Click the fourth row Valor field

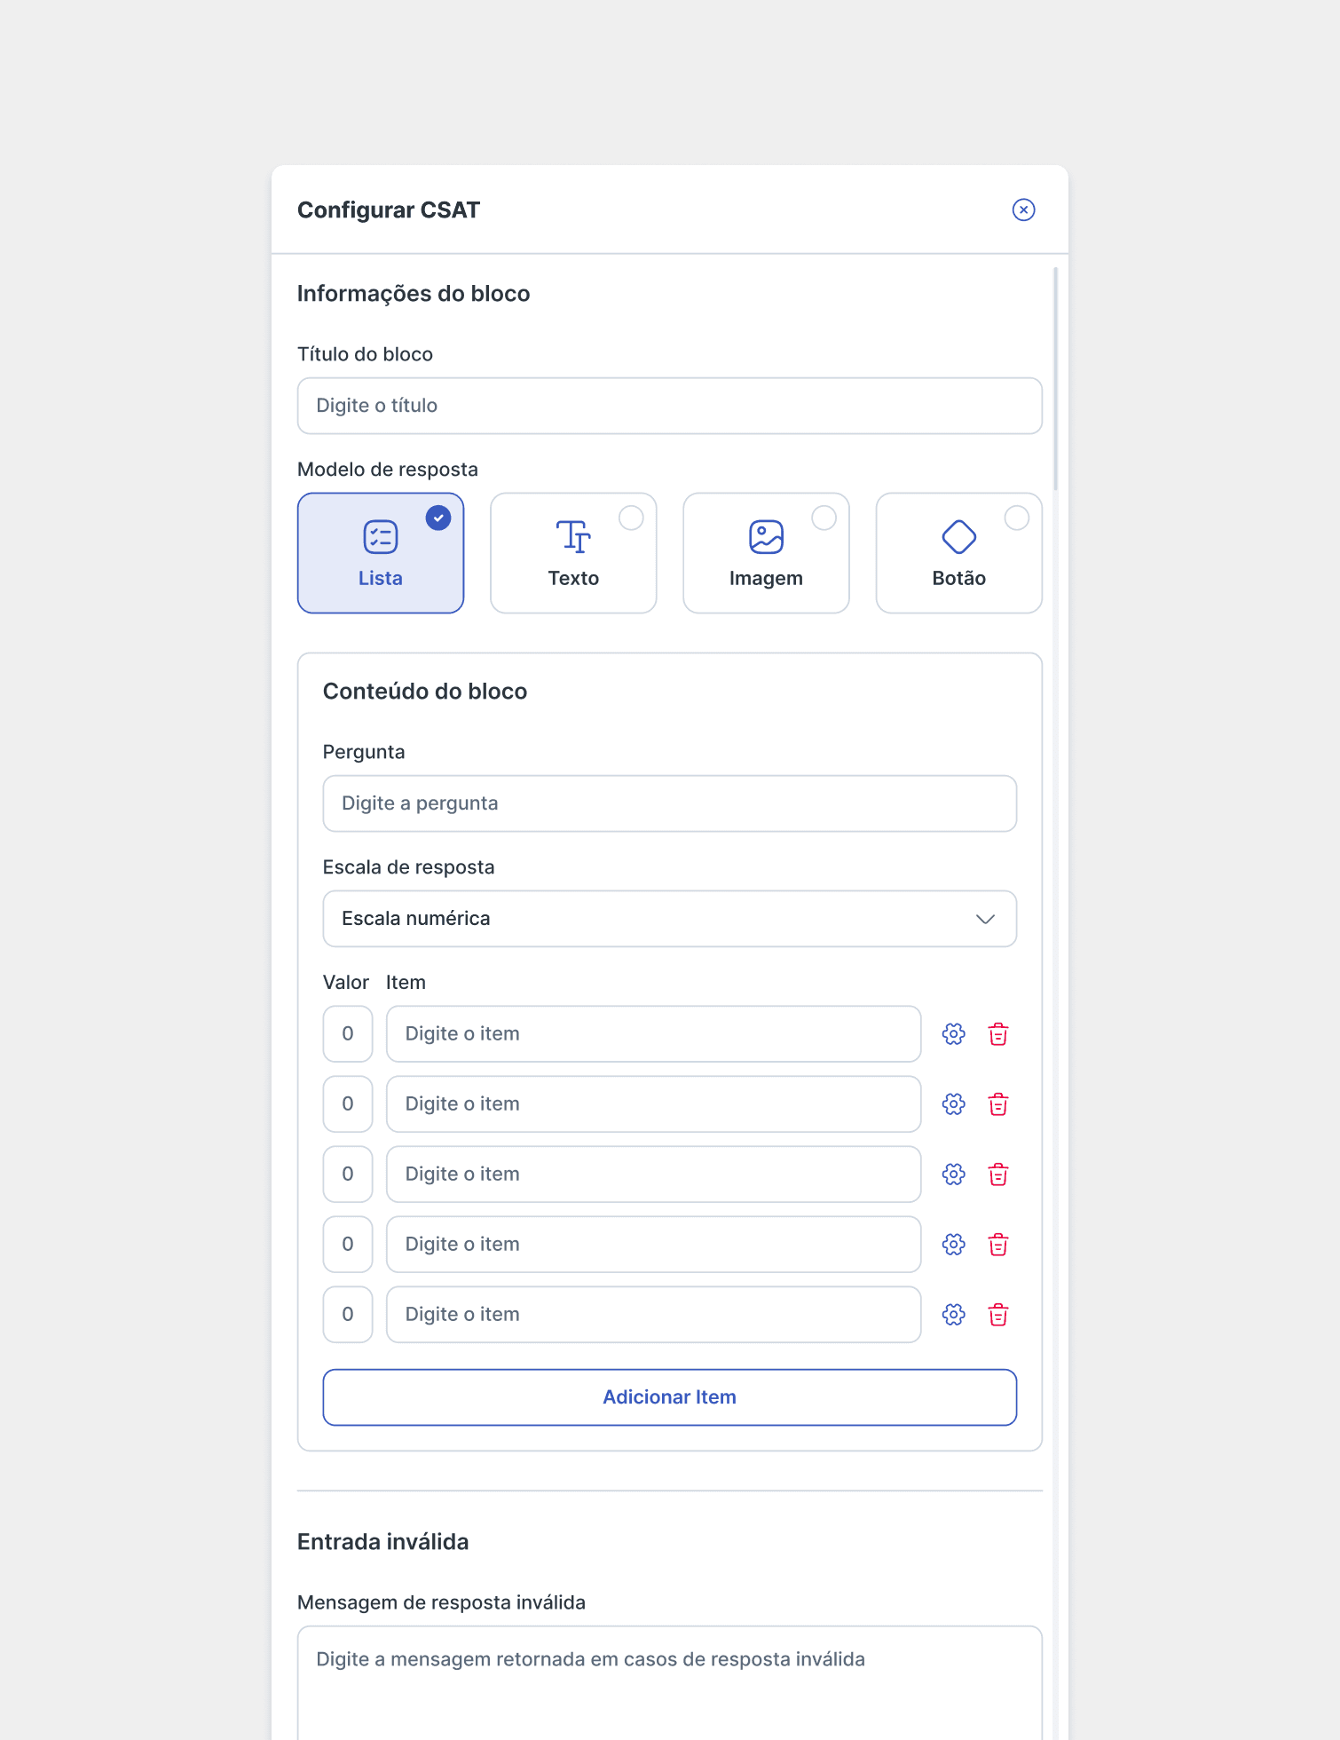(x=348, y=1245)
